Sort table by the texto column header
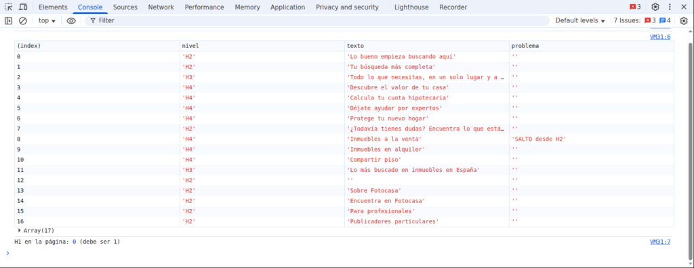 click(x=427, y=46)
